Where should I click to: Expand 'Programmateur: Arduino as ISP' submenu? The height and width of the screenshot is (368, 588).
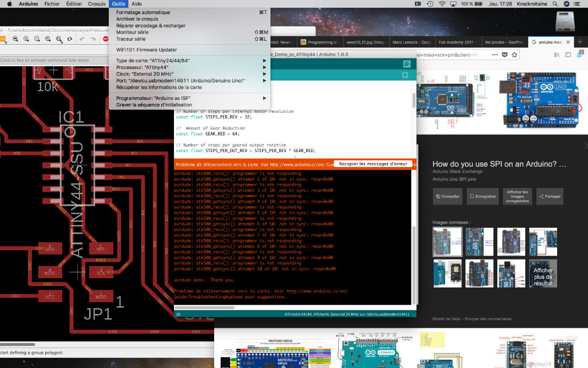click(x=189, y=98)
